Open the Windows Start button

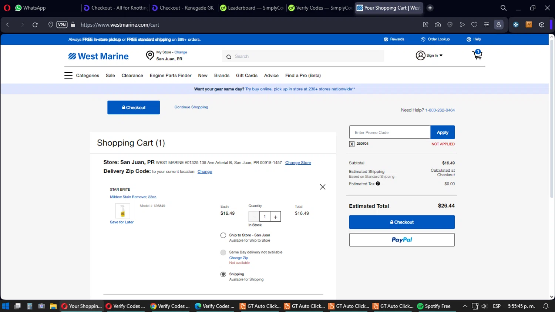(x=6, y=306)
